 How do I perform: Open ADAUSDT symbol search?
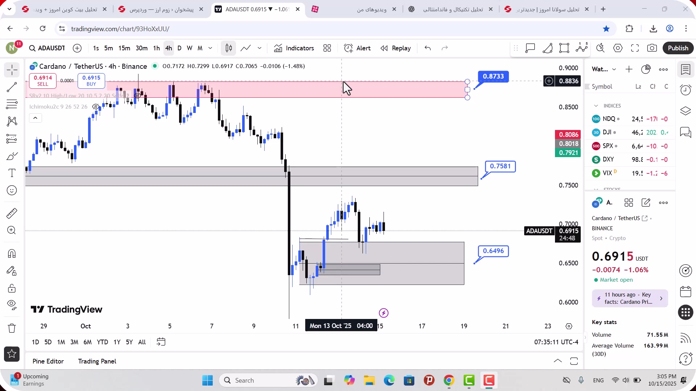[47, 48]
